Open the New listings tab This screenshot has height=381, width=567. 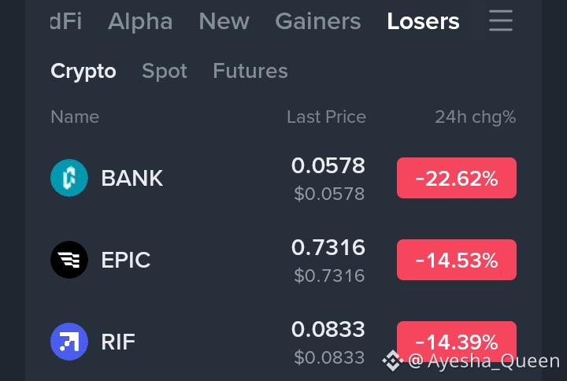point(224,21)
